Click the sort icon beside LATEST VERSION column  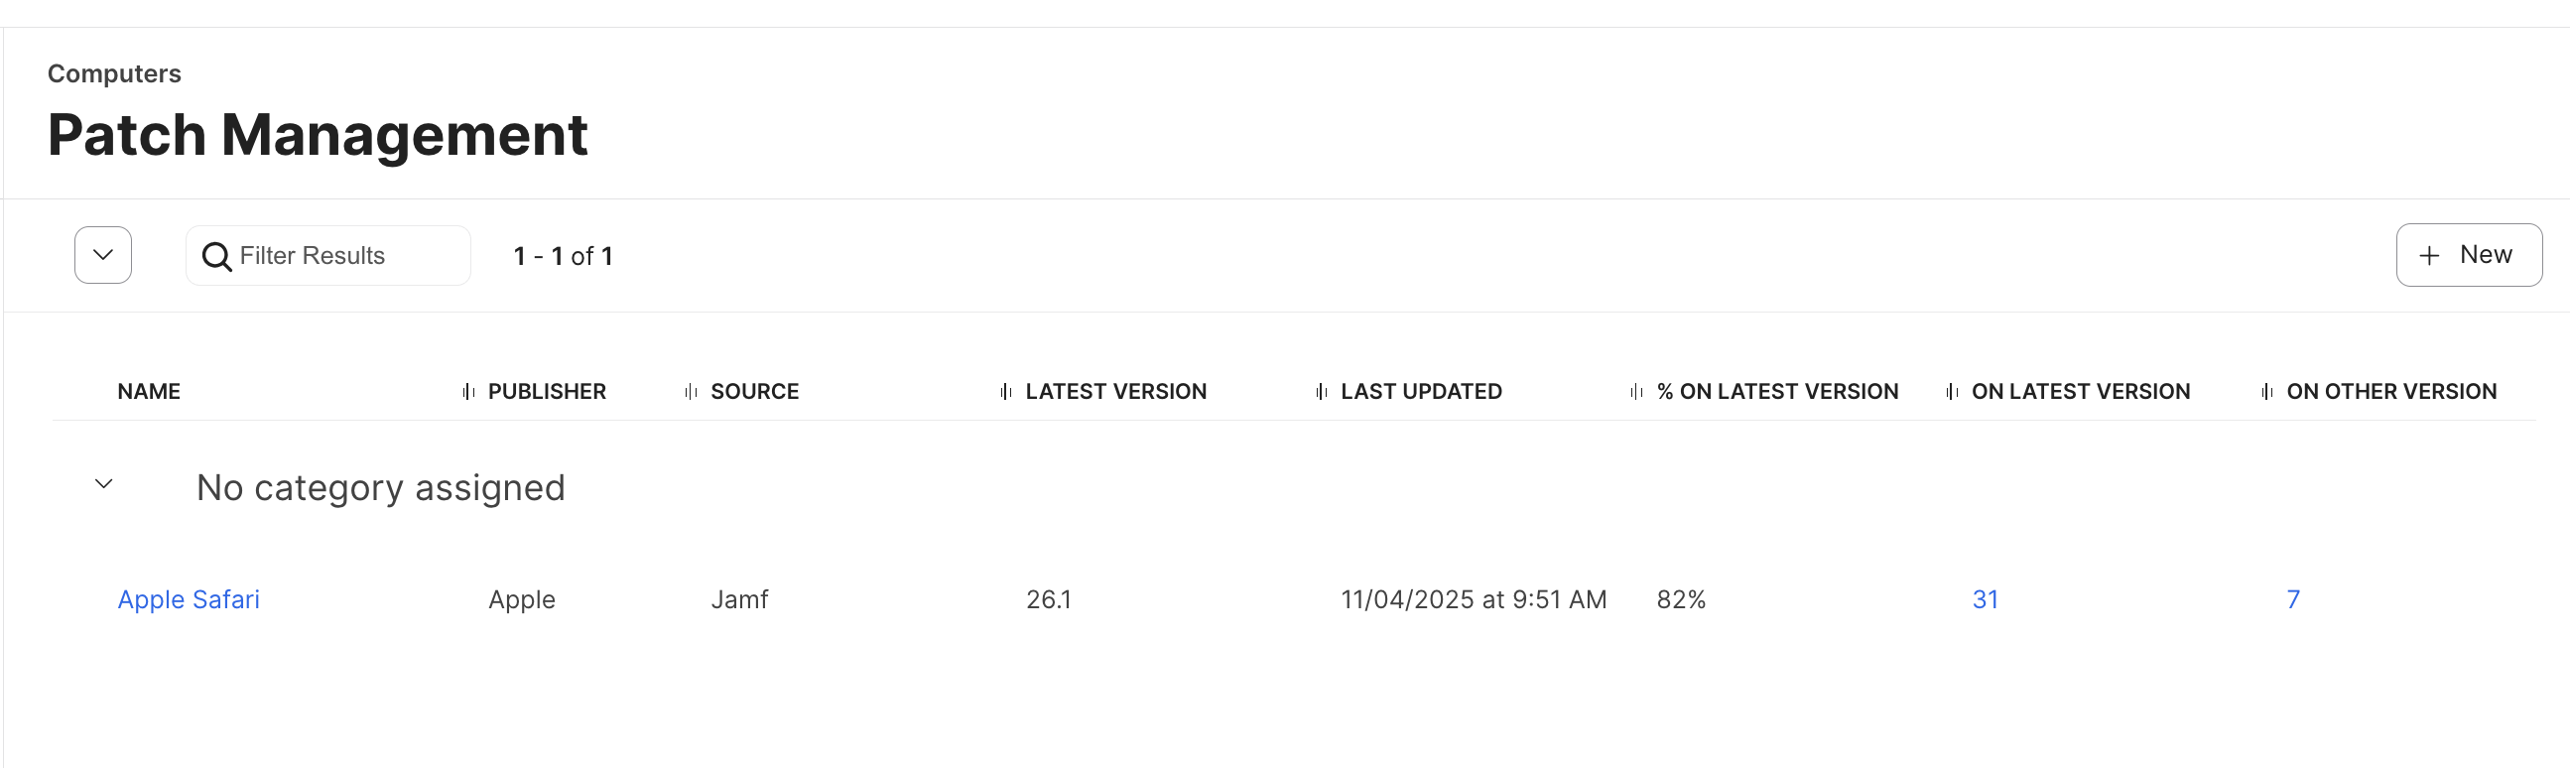[x=1004, y=391]
